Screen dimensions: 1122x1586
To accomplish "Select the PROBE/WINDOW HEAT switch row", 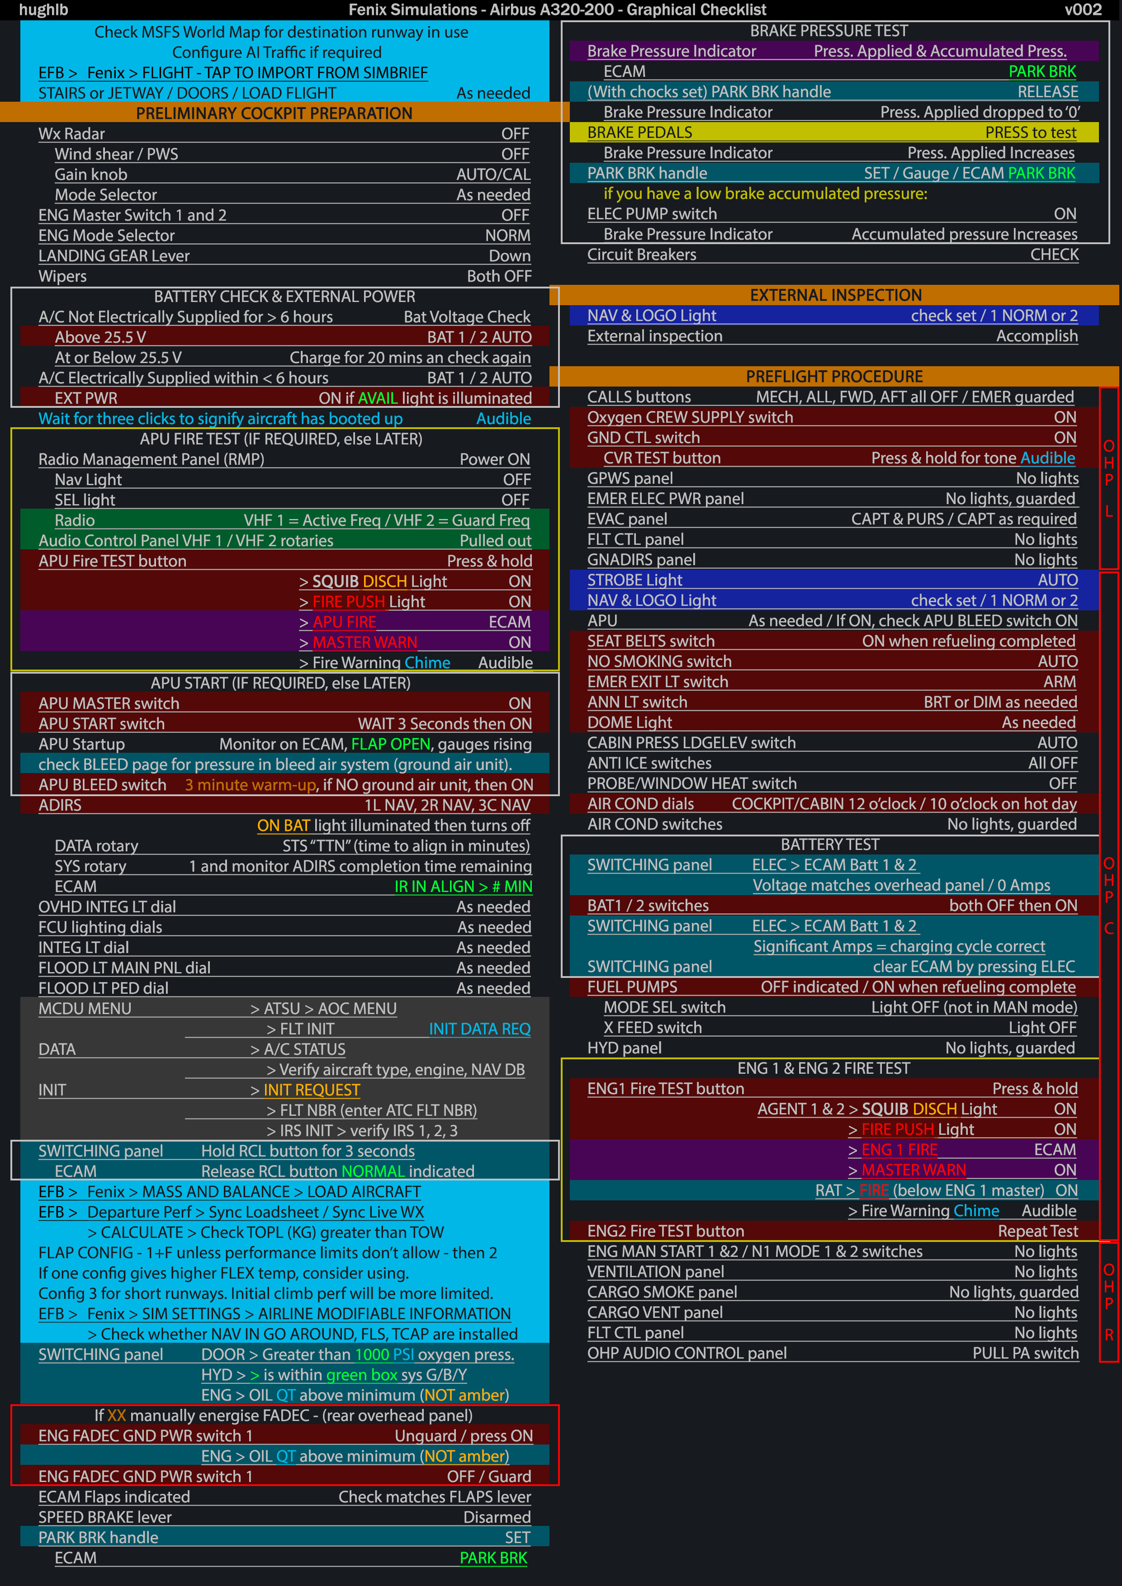I will [832, 784].
